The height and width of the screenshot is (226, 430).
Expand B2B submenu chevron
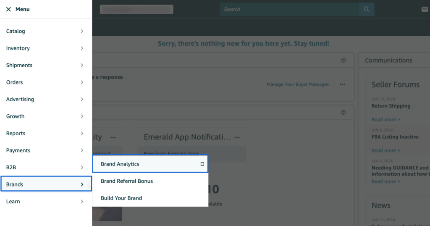click(82, 167)
